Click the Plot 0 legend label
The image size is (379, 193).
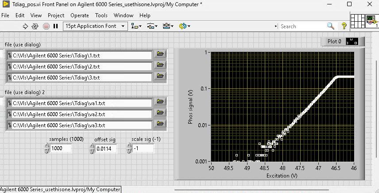click(x=334, y=42)
